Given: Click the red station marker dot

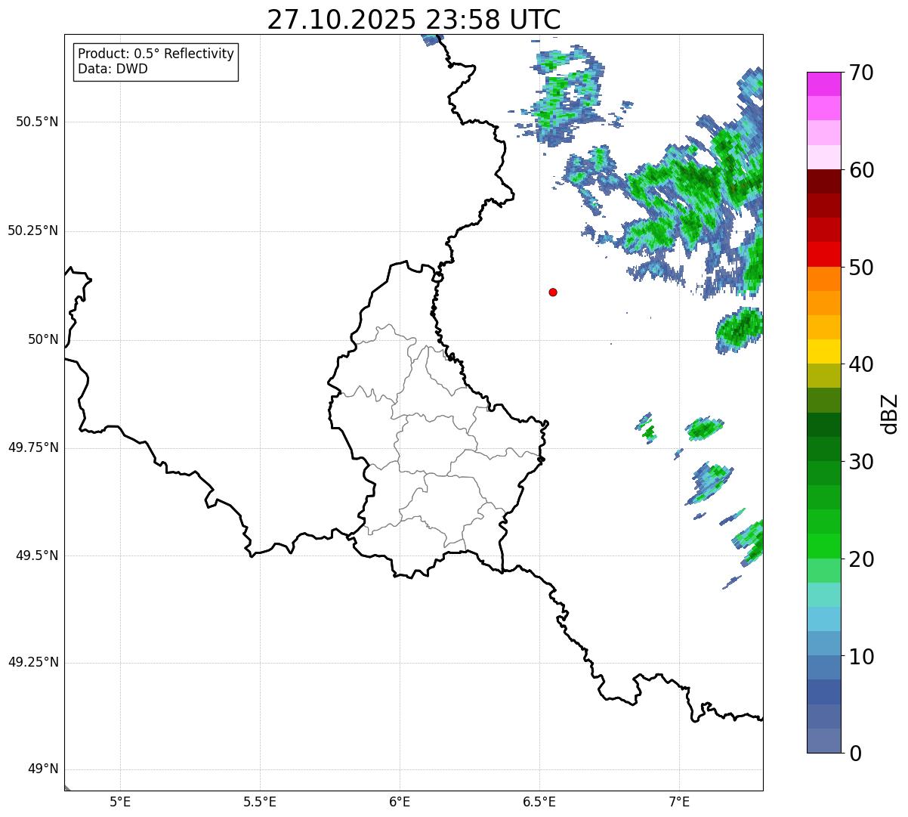Looking at the screenshot, I should 553,292.
